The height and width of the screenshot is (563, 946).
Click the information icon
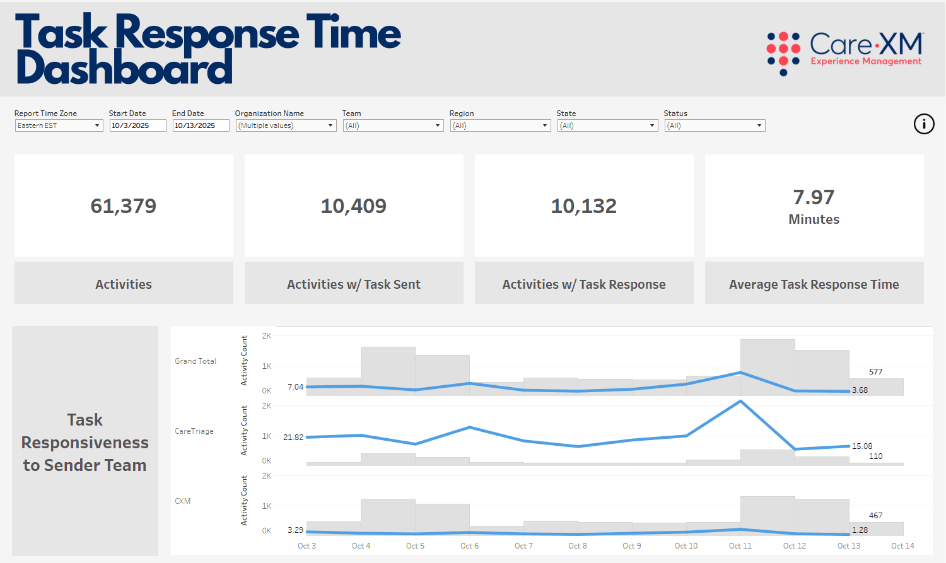click(x=924, y=124)
